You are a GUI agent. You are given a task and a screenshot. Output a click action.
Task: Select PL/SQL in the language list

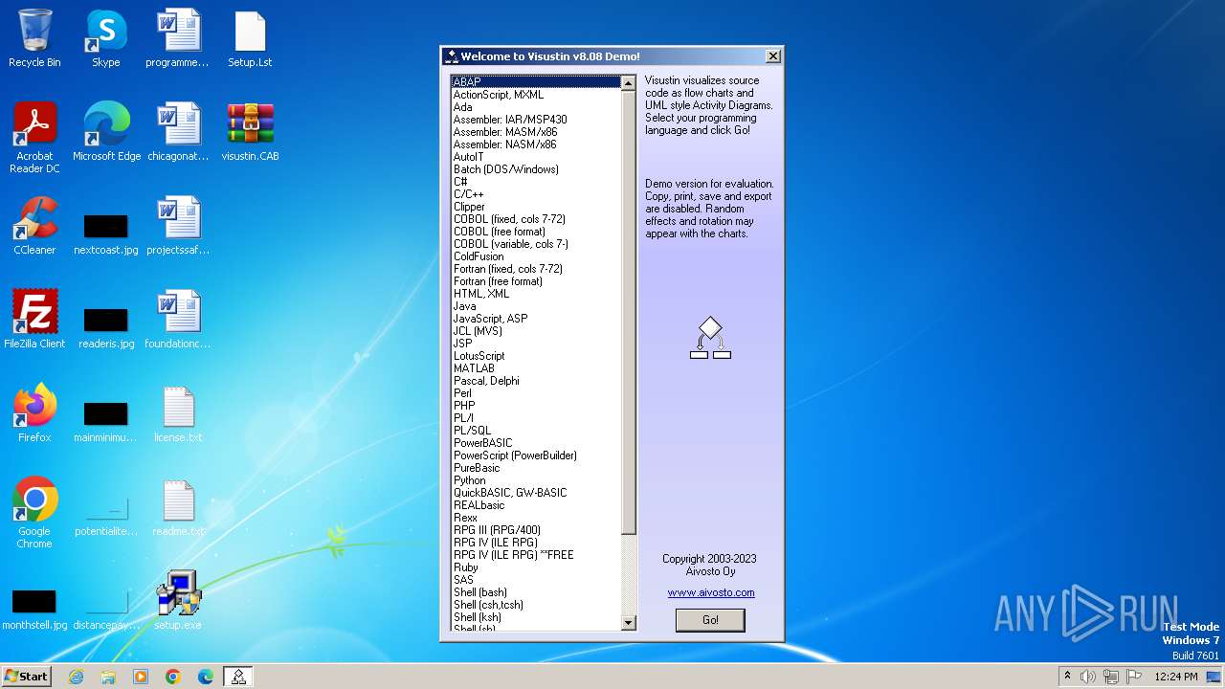(x=536, y=431)
